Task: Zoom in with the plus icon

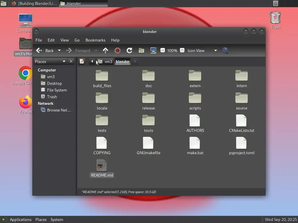Action: pos(182,50)
